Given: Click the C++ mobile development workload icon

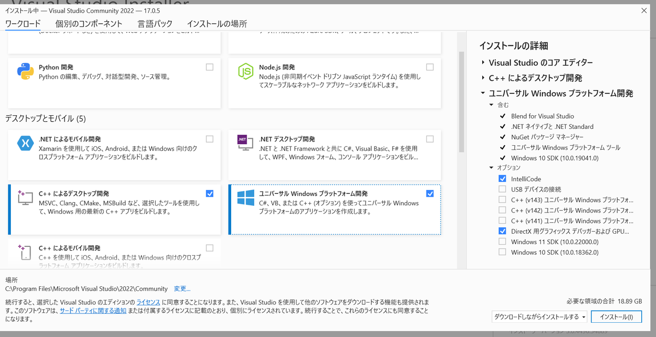Looking at the screenshot, I should (x=26, y=252).
